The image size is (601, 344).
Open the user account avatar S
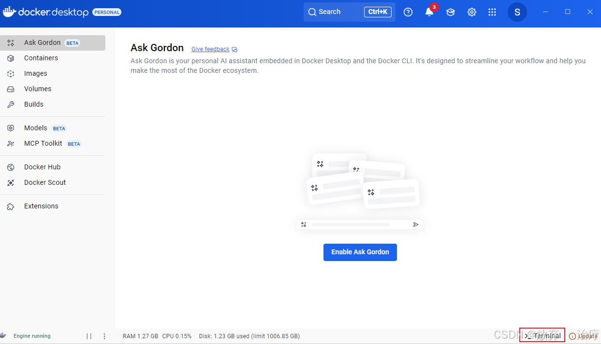pyautogui.click(x=517, y=12)
